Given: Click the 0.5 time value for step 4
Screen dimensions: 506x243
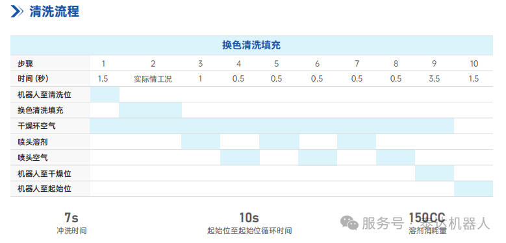Looking at the screenshot, I should pyautogui.click(x=238, y=78).
